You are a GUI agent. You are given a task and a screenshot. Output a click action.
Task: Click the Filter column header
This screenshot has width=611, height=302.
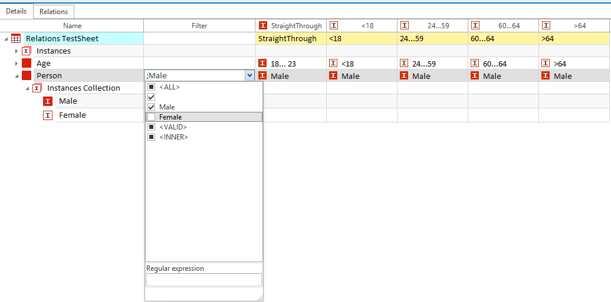click(199, 26)
